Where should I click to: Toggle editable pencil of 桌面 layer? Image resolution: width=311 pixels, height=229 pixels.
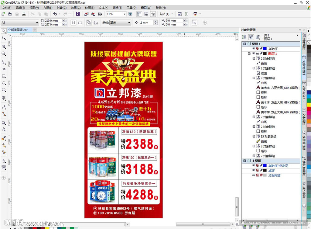click(261, 170)
